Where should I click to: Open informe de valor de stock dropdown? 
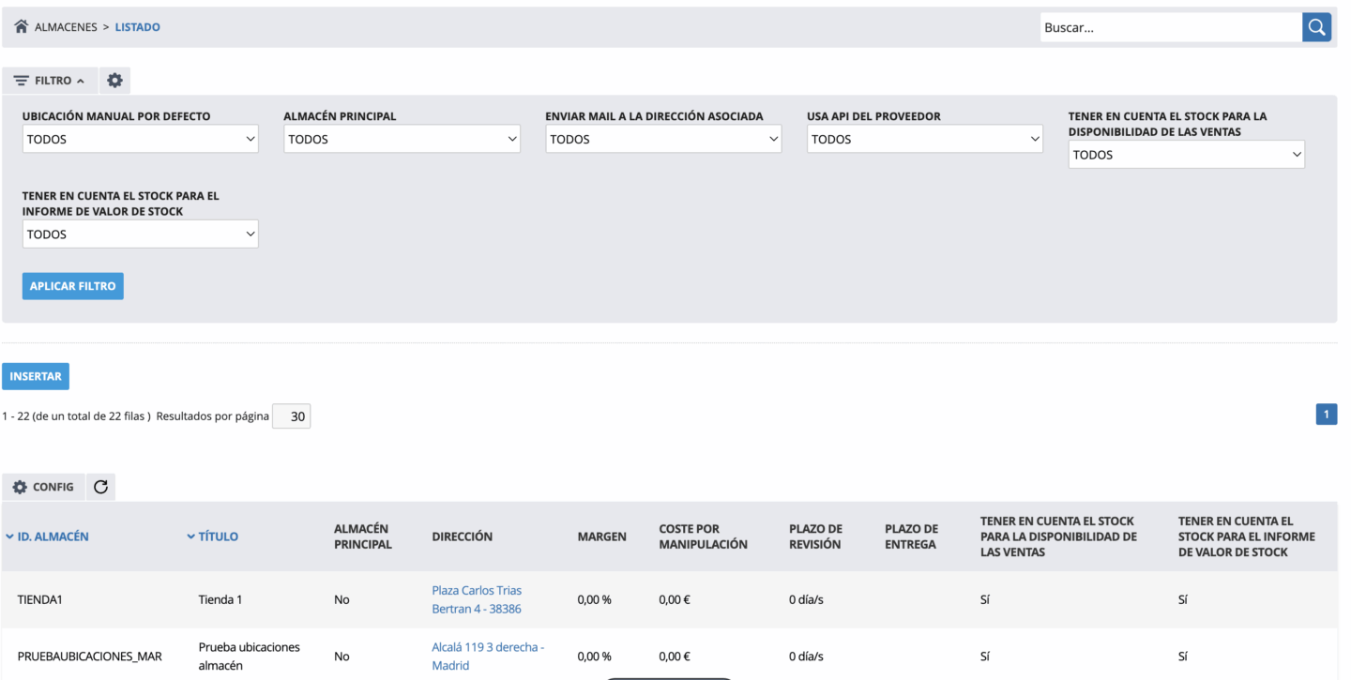pyautogui.click(x=140, y=234)
